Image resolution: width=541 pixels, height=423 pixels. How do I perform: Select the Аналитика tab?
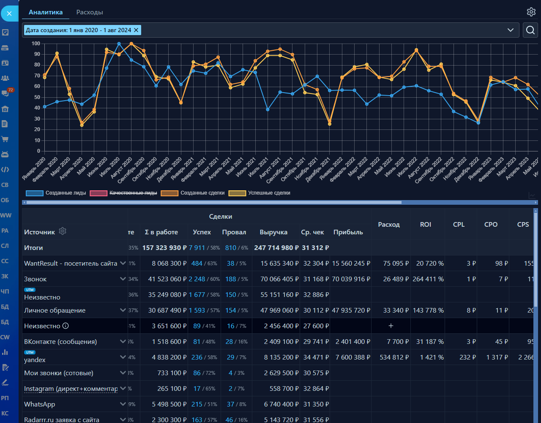[46, 12]
